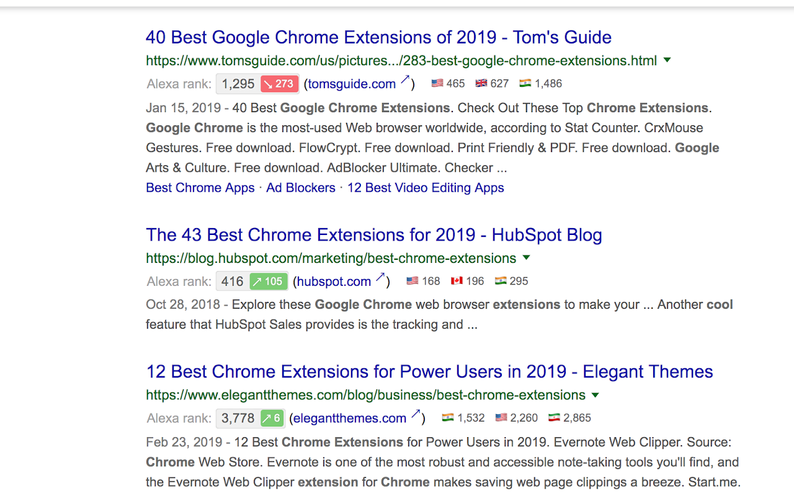Open the Best Chrome Apps sitelink
Viewport: 794px width, 496px height.
click(x=200, y=188)
